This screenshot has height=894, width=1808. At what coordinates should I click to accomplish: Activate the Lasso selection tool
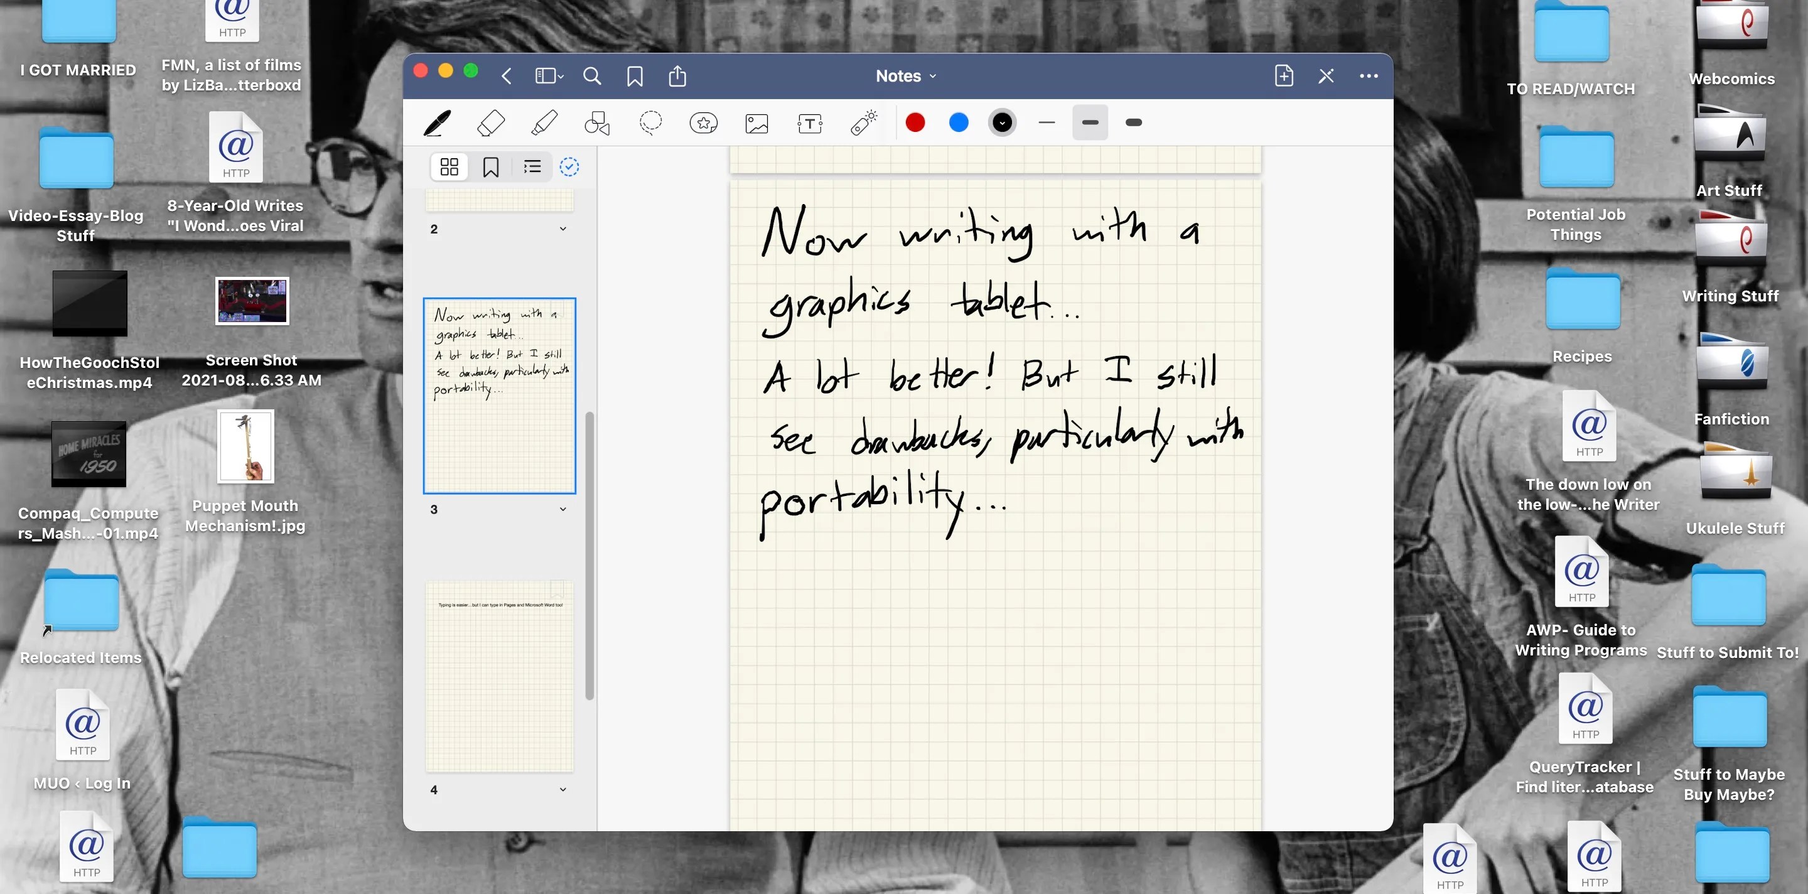click(650, 123)
